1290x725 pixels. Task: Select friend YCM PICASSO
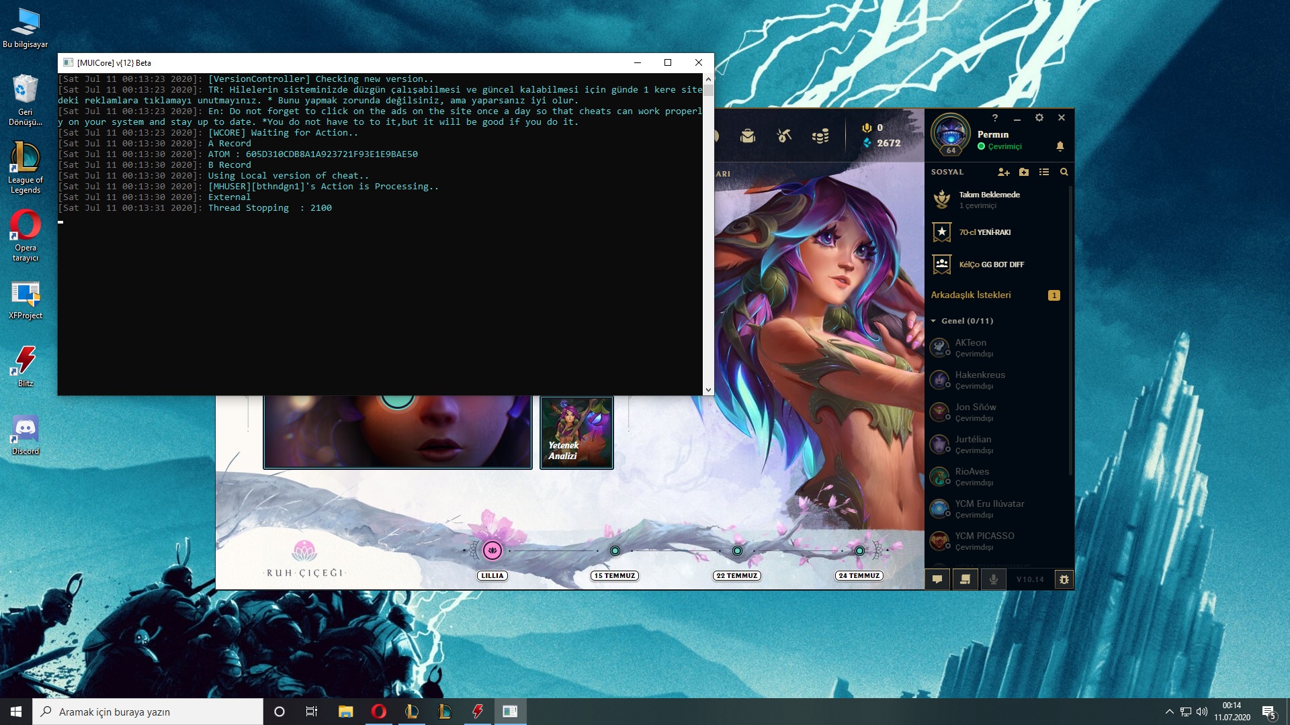click(x=997, y=541)
